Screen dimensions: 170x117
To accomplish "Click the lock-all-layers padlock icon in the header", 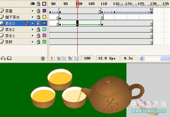I will (38, 4).
